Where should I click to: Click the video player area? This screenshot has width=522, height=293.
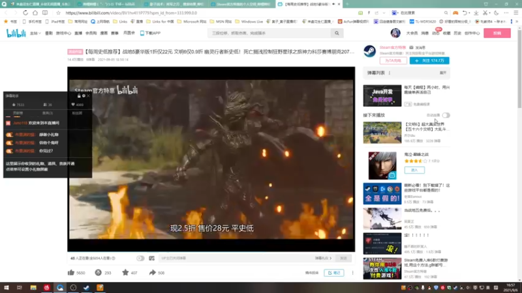click(211, 159)
